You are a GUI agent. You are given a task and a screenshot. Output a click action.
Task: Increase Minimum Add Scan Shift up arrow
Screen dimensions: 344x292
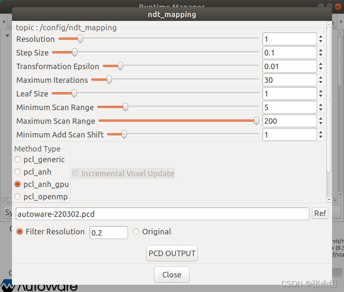click(x=321, y=132)
